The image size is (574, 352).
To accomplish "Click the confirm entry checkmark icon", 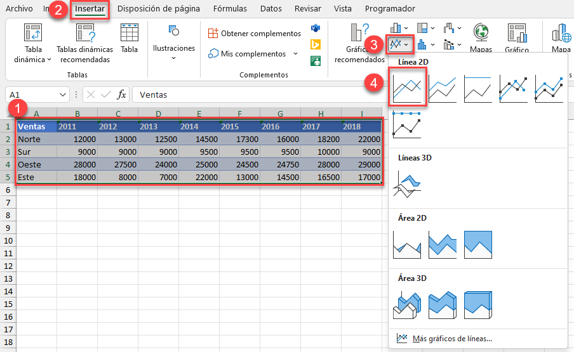I will coord(106,95).
